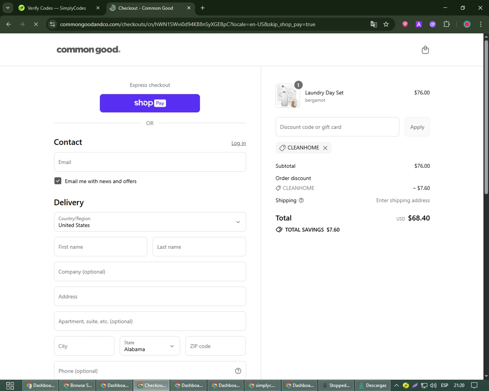
Task: Click the phone field help icon
Action: click(238, 371)
